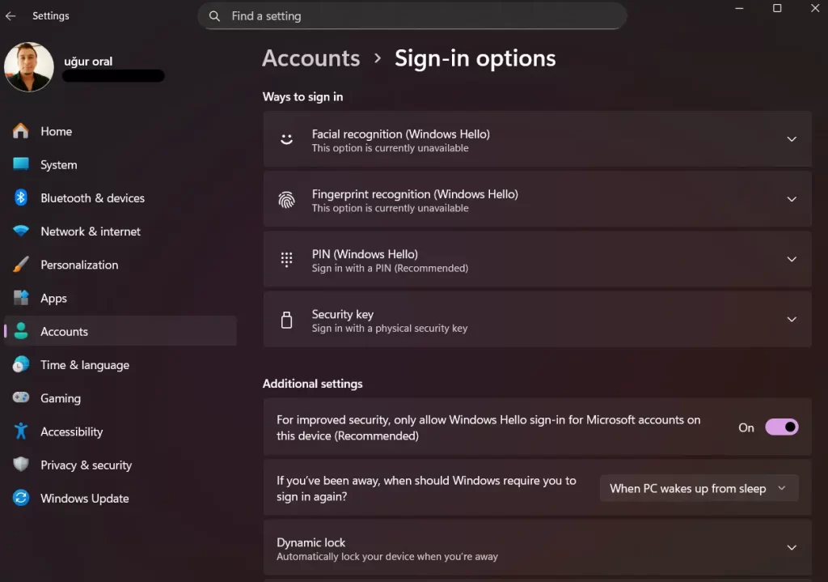Open Windows Update settings
This screenshot has height=582, width=828.
point(84,498)
